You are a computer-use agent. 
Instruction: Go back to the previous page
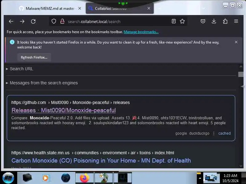11,21
